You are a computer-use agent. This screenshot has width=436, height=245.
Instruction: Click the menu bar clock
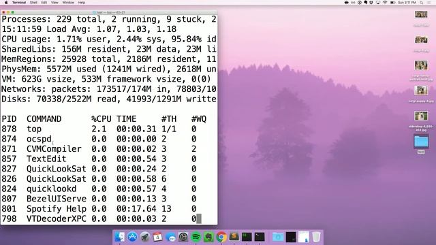click(407, 3)
